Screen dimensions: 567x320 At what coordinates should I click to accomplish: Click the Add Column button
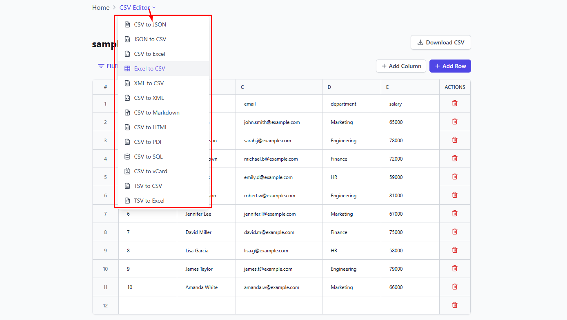pyautogui.click(x=401, y=66)
